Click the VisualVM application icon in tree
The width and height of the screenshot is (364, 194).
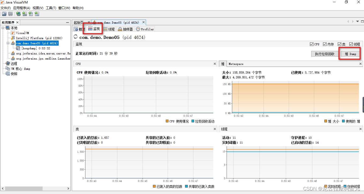(13, 33)
